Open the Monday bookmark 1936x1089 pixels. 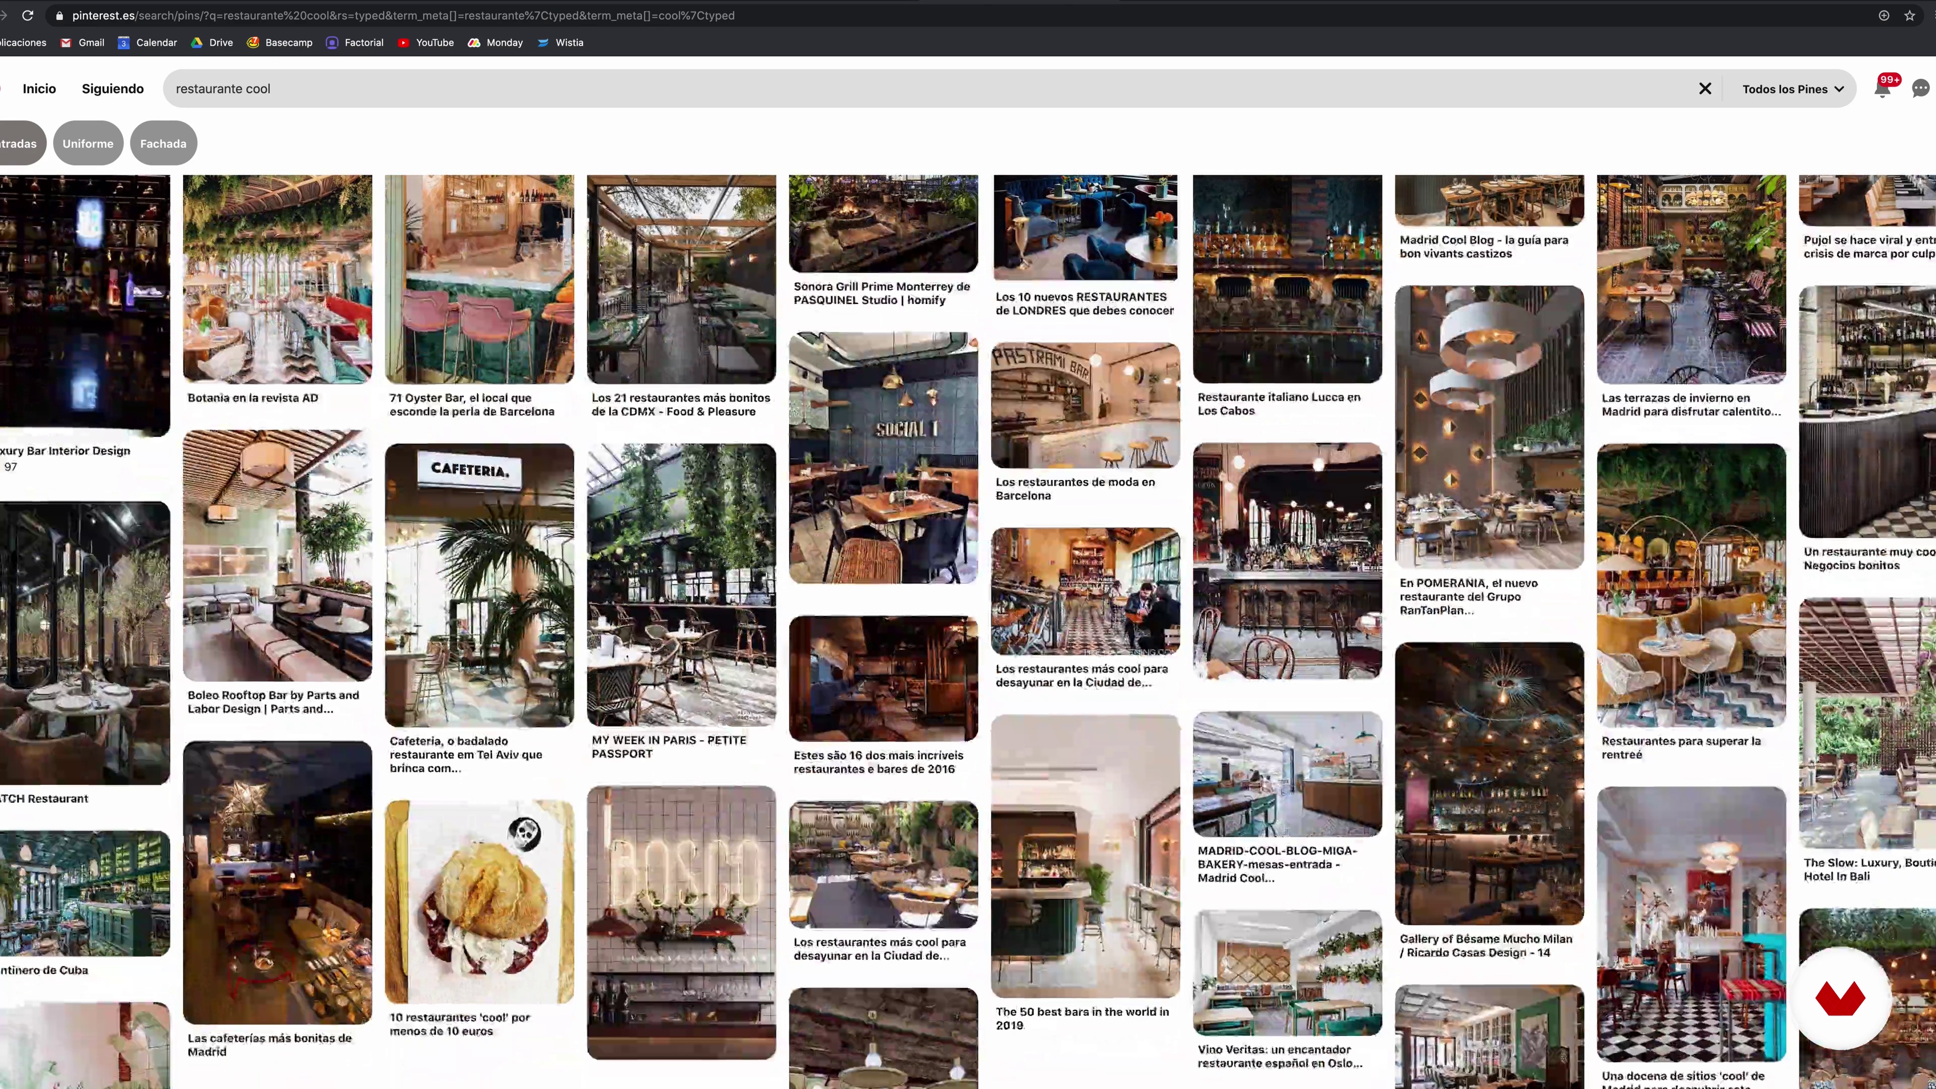pyautogui.click(x=495, y=43)
